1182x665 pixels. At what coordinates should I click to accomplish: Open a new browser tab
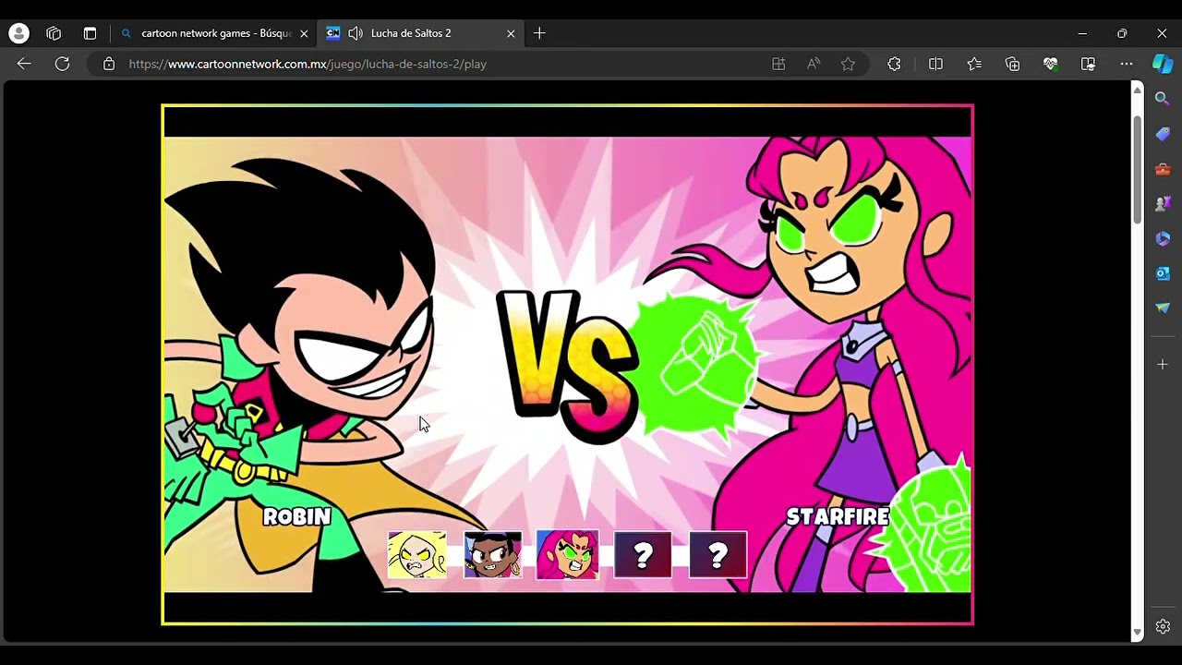pyautogui.click(x=539, y=33)
